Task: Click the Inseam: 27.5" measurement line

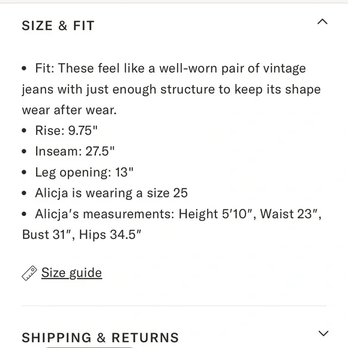Action: pyautogui.click(x=75, y=151)
